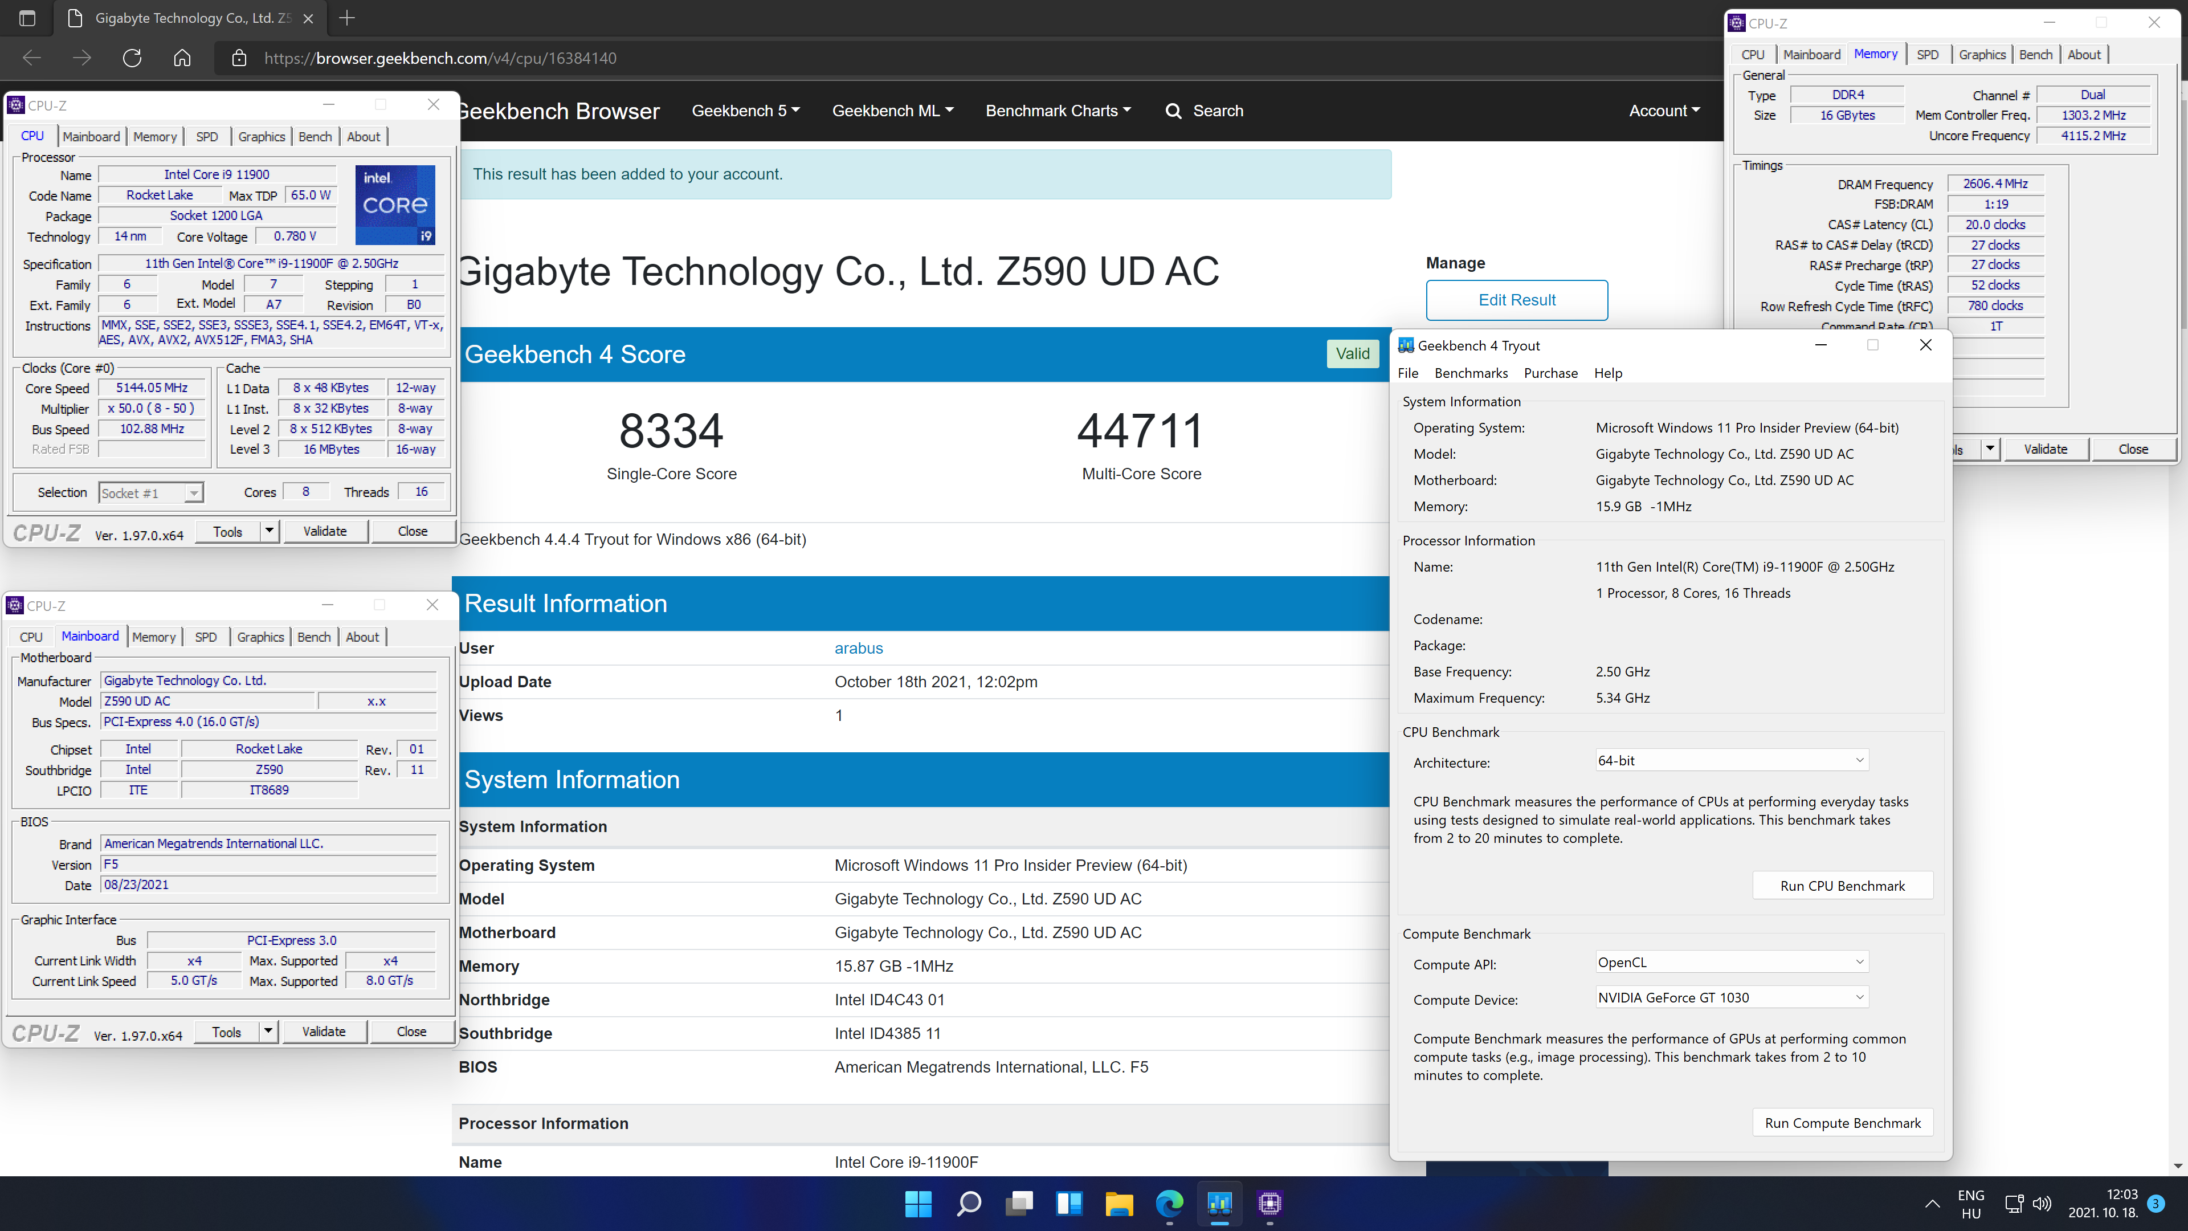Click the Valid badge

coord(1352,353)
